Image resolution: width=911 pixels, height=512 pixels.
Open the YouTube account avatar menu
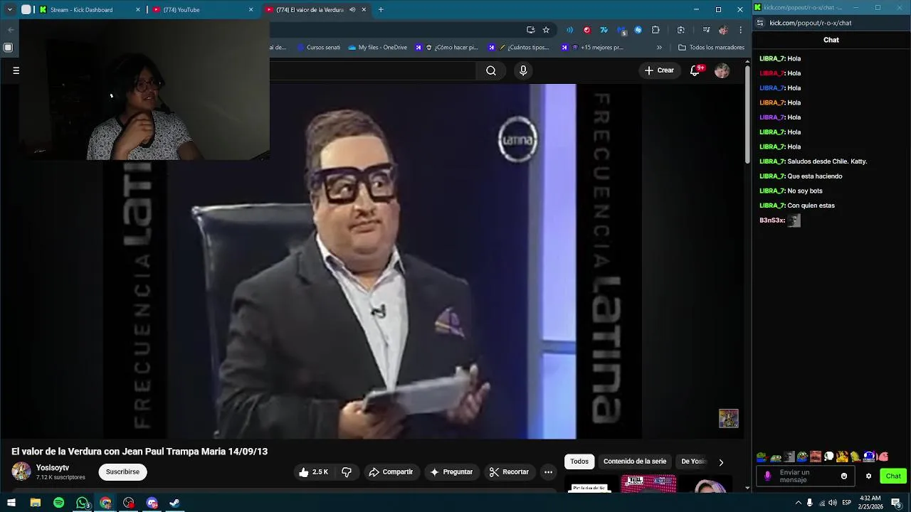point(722,70)
